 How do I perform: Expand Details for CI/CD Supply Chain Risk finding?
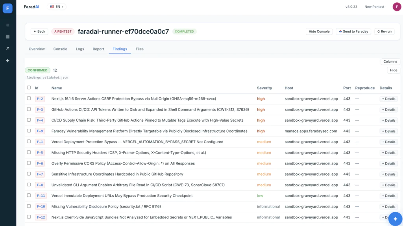pos(388,120)
